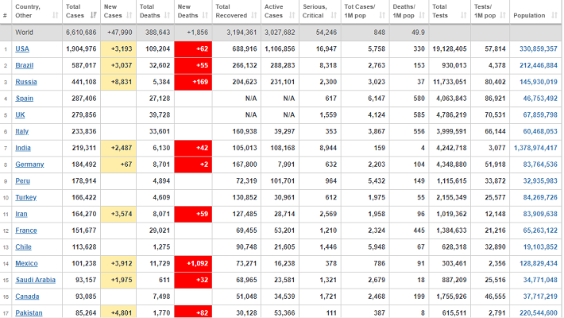Sort by Tests/1M pop arrows

[503, 15]
